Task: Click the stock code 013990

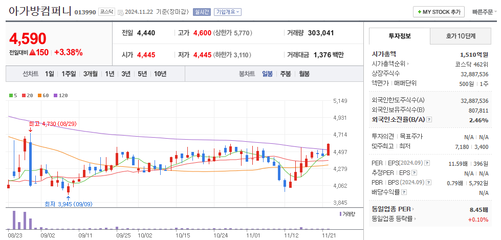Action: click(x=85, y=12)
